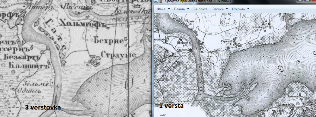
Task: Click the '3 verstovka' caption label
Action: tap(43, 108)
